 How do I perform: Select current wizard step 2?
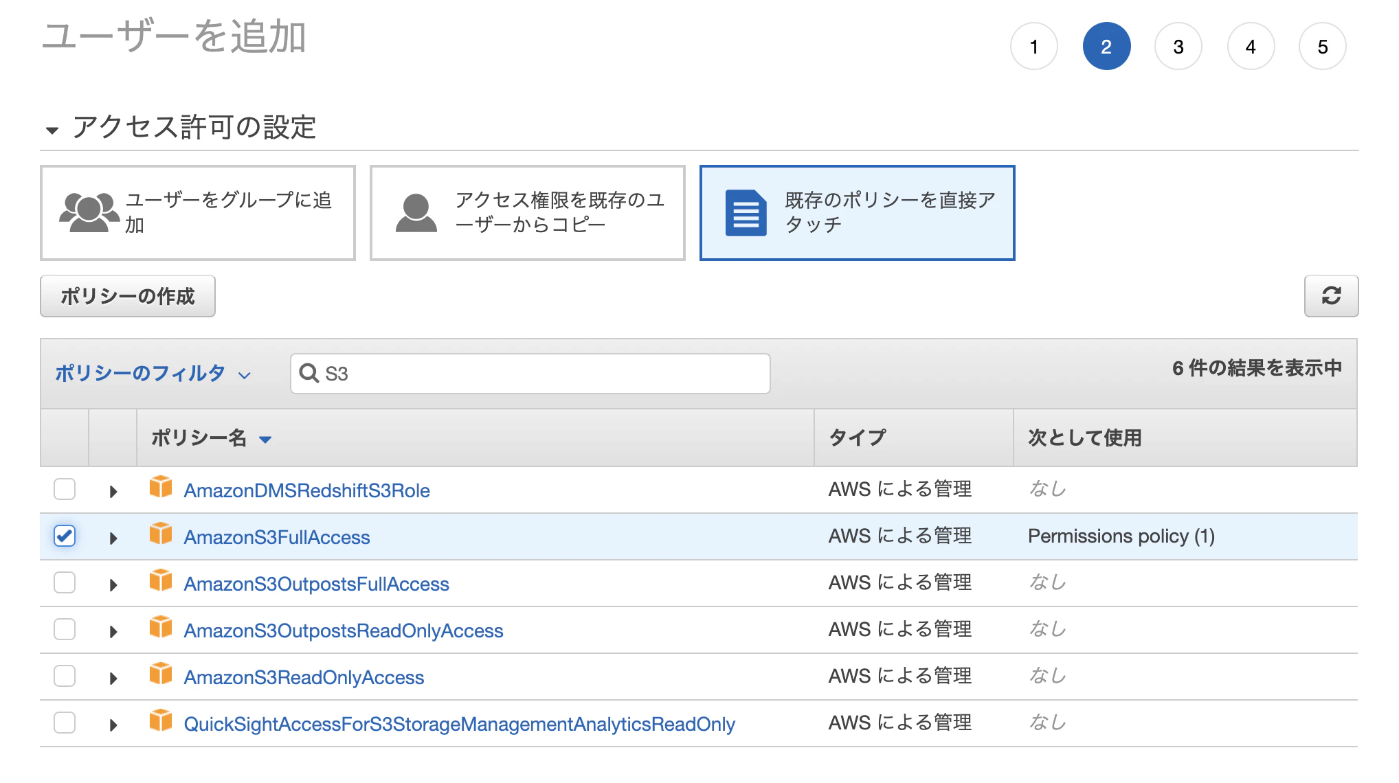(1106, 47)
